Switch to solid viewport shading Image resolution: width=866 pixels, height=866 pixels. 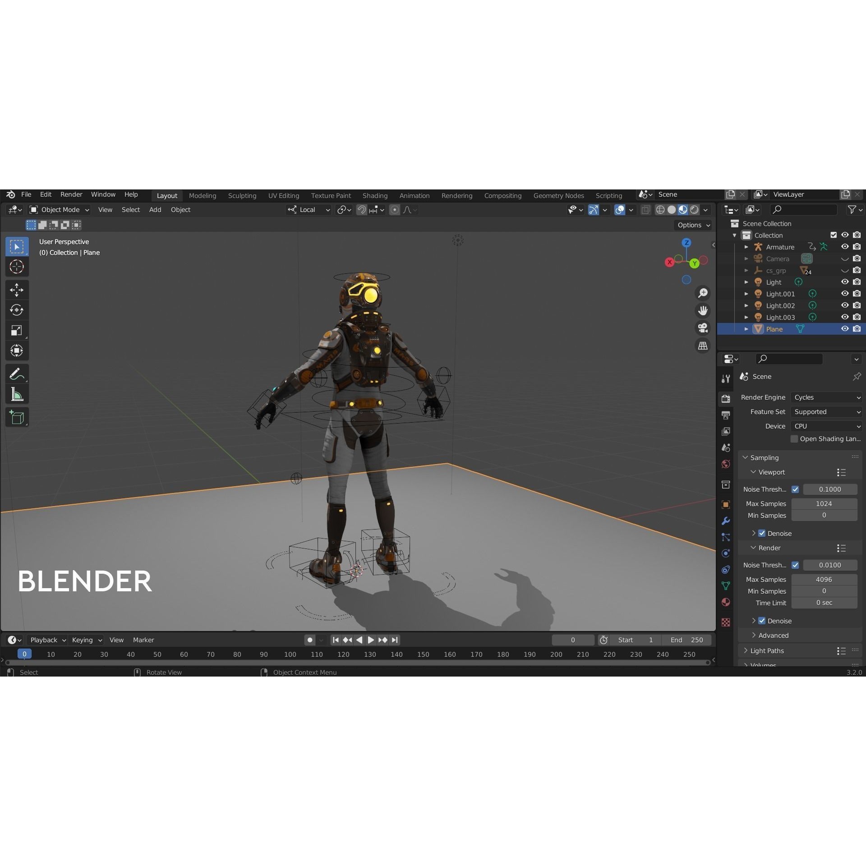(x=672, y=210)
